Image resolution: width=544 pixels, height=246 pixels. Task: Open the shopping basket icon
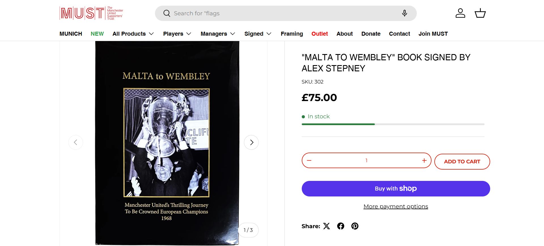click(480, 13)
